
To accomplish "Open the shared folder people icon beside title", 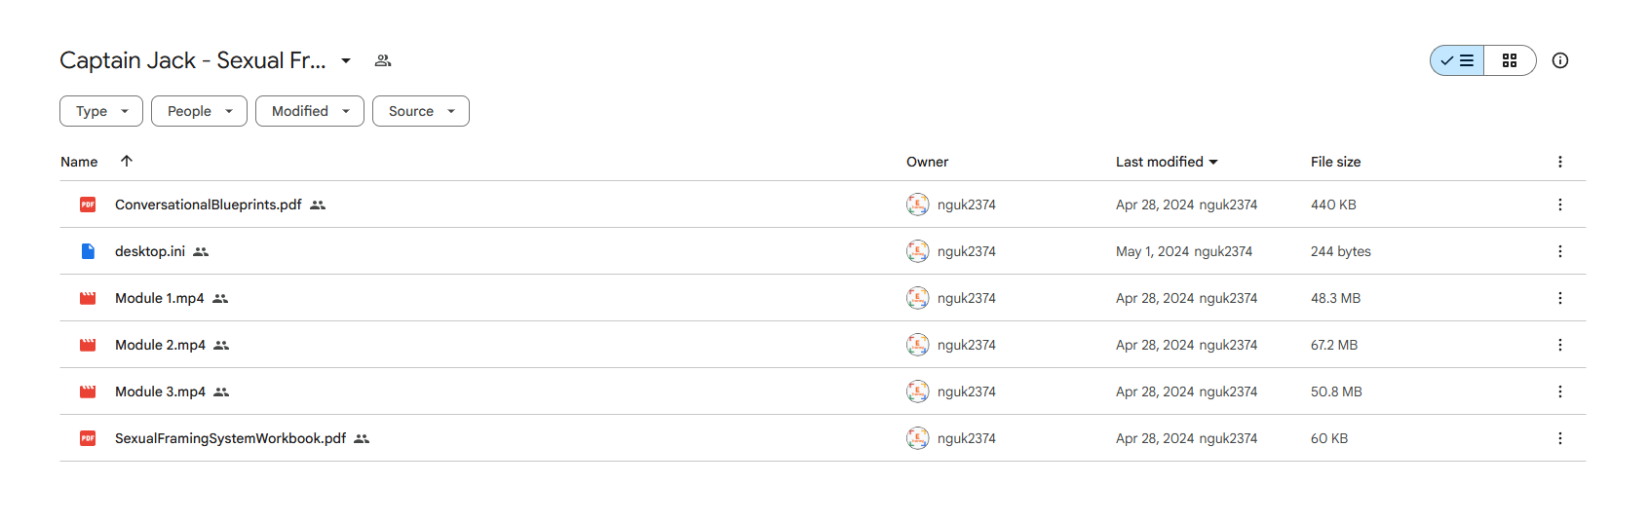I will click(383, 60).
